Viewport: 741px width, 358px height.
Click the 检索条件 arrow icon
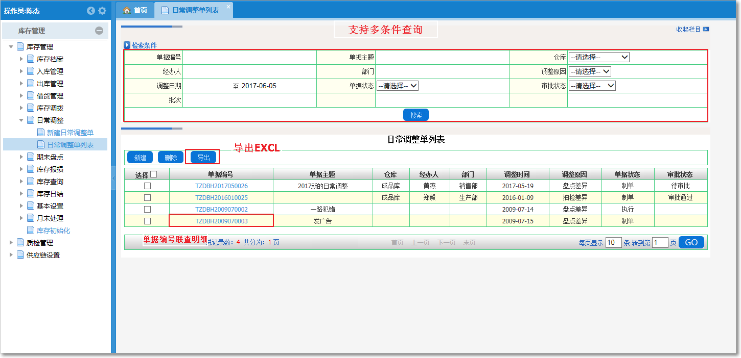tap(127, 45)
